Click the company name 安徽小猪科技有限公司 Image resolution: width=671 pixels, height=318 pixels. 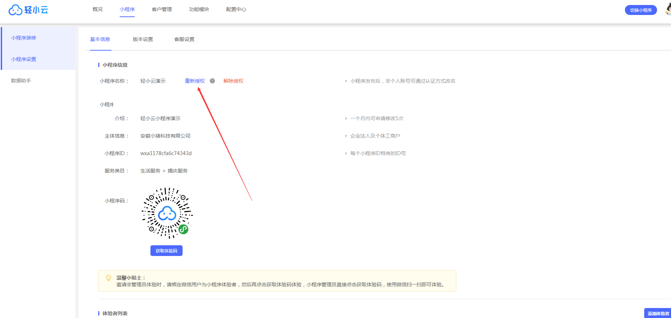pos(165,136)
